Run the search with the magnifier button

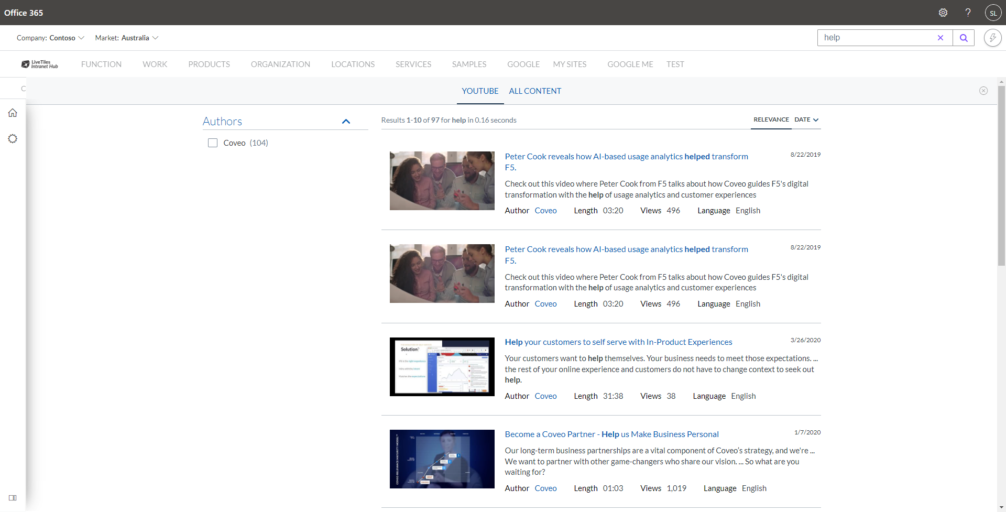[x=964, y=38]
